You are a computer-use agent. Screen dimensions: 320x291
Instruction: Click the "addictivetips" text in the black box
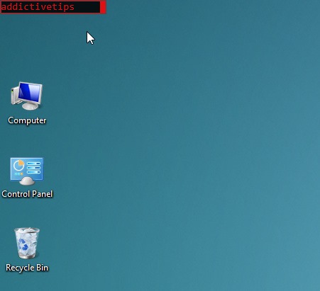[x=38, y=7]
